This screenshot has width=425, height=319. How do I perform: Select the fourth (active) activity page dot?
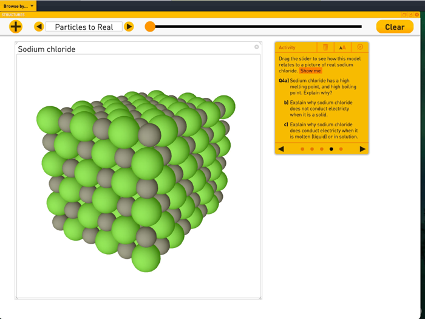click(331, 149)
